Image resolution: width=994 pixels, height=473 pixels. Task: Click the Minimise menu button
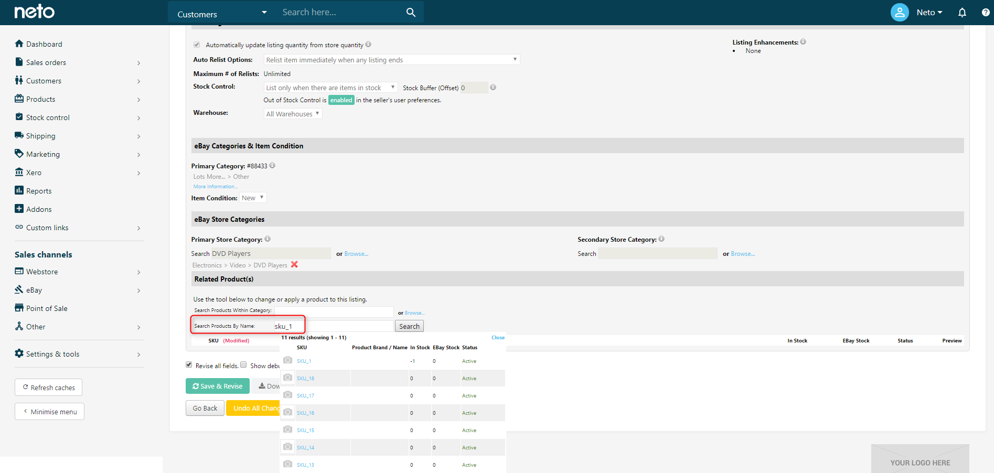(x=49, y=412)
